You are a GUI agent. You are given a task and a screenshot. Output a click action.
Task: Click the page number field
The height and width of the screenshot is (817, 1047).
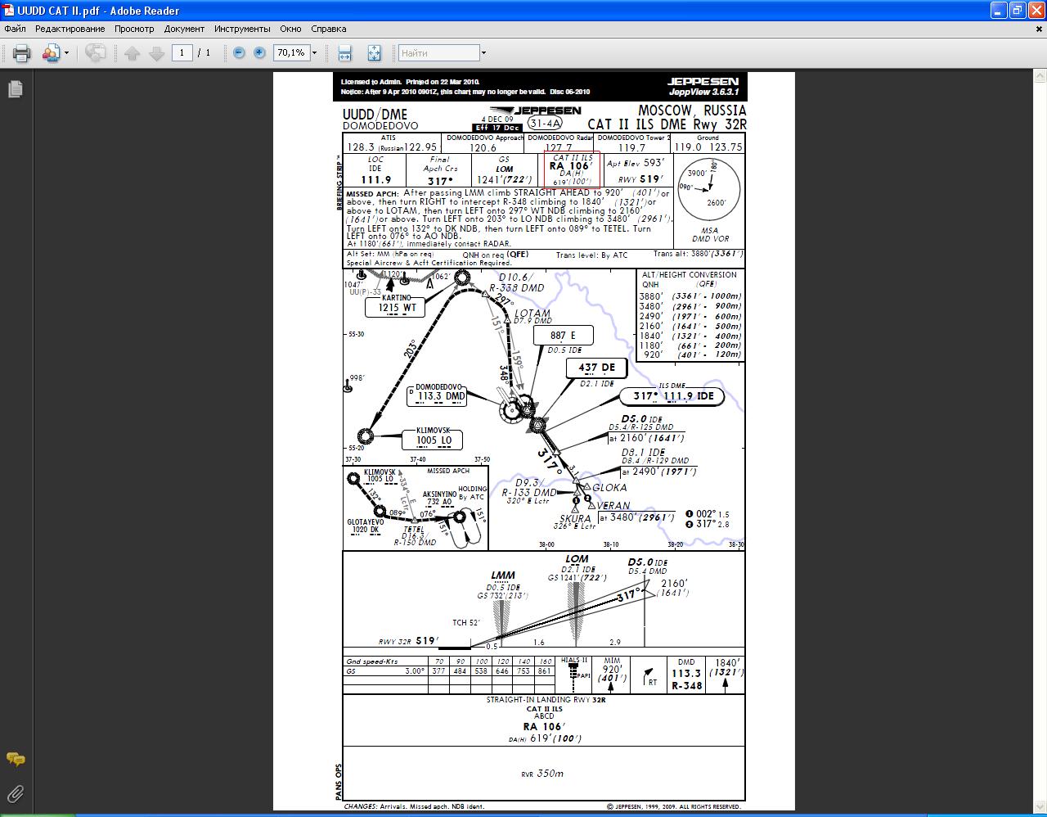pos(182,52)
